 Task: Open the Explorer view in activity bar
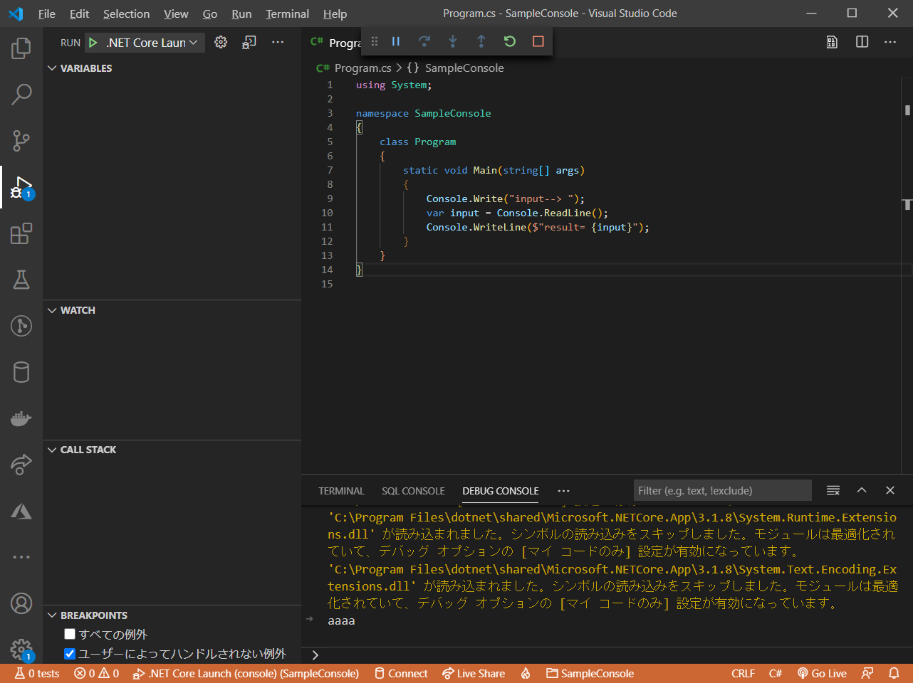(21, 48)
